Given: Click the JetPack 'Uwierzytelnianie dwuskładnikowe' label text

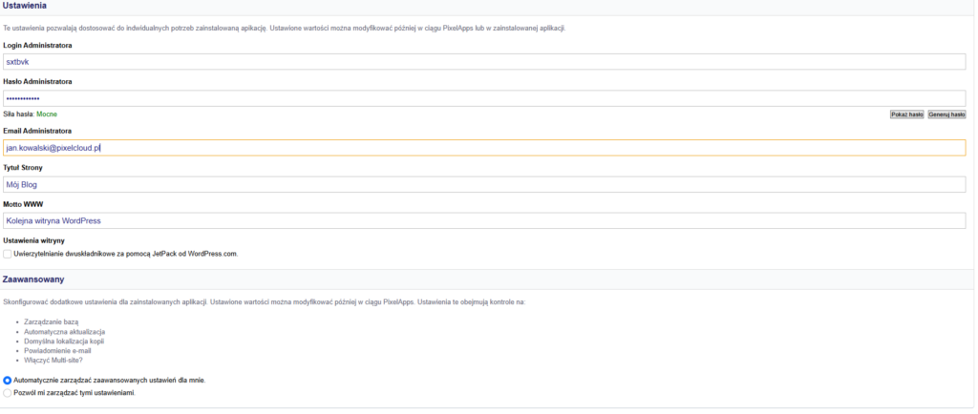Looking at the screenshot, I should [125, 254].
